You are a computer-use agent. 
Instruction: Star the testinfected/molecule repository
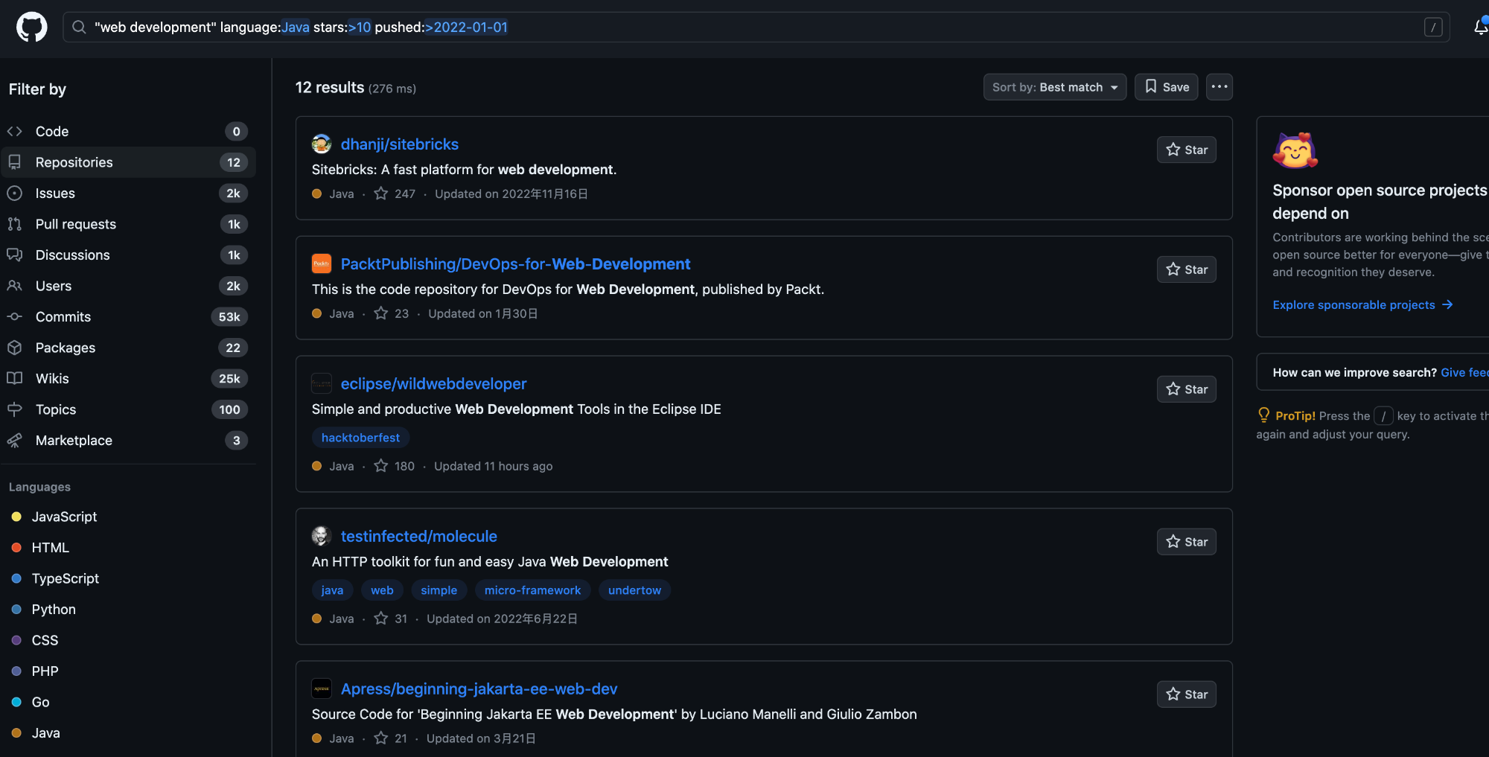(1187, 542)
